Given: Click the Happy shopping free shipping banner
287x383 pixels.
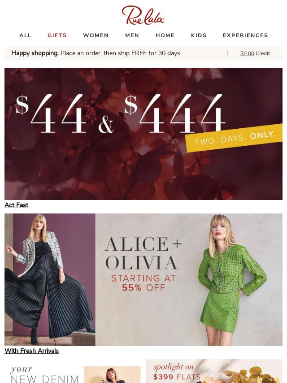Looking at the screenshot, I should click(x=96, y=53).
